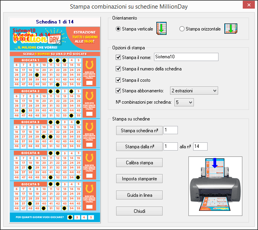Close the dialog with Chiudi button
Screen dimensions: 258x230
coord(139,211)
